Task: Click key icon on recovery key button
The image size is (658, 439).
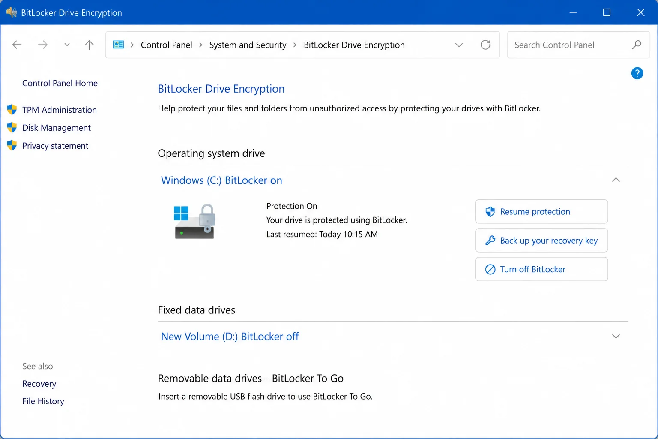Action: [490, 241]
